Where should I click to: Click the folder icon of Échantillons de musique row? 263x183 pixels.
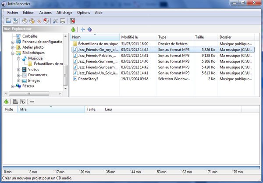(75, 44)
